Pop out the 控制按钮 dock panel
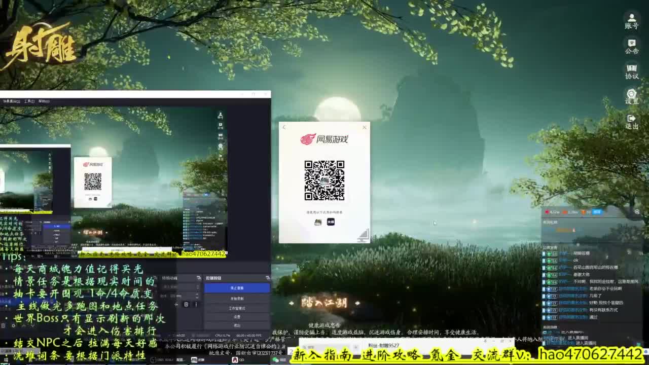The width and height of the screenshot is (649, 365). 268,278
